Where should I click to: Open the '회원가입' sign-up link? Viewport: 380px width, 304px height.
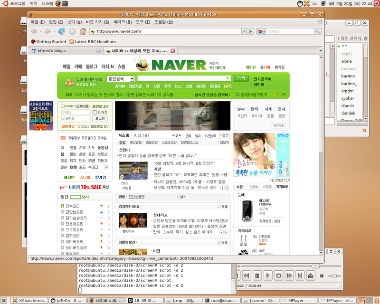click(x=68, y=126)
